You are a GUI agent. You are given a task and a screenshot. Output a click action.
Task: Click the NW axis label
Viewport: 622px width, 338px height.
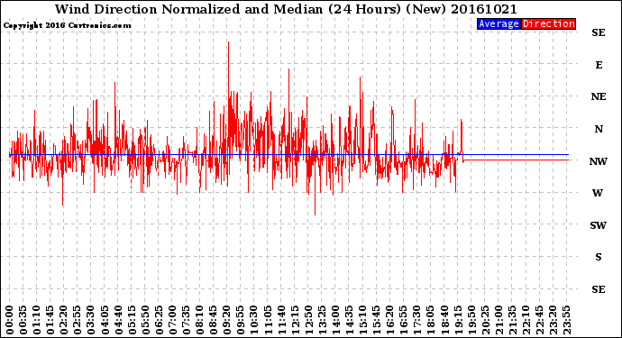[x=599, y=161]
